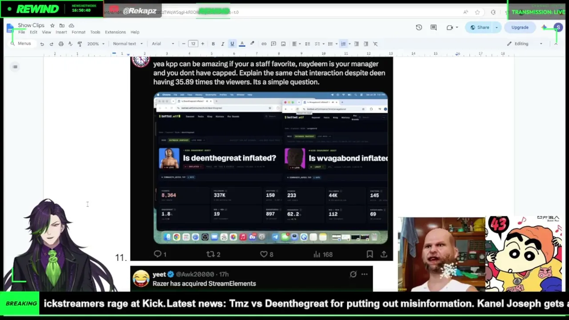
Task: Undo the last edit
Action: pyautogui.click(x=42, y=44)
